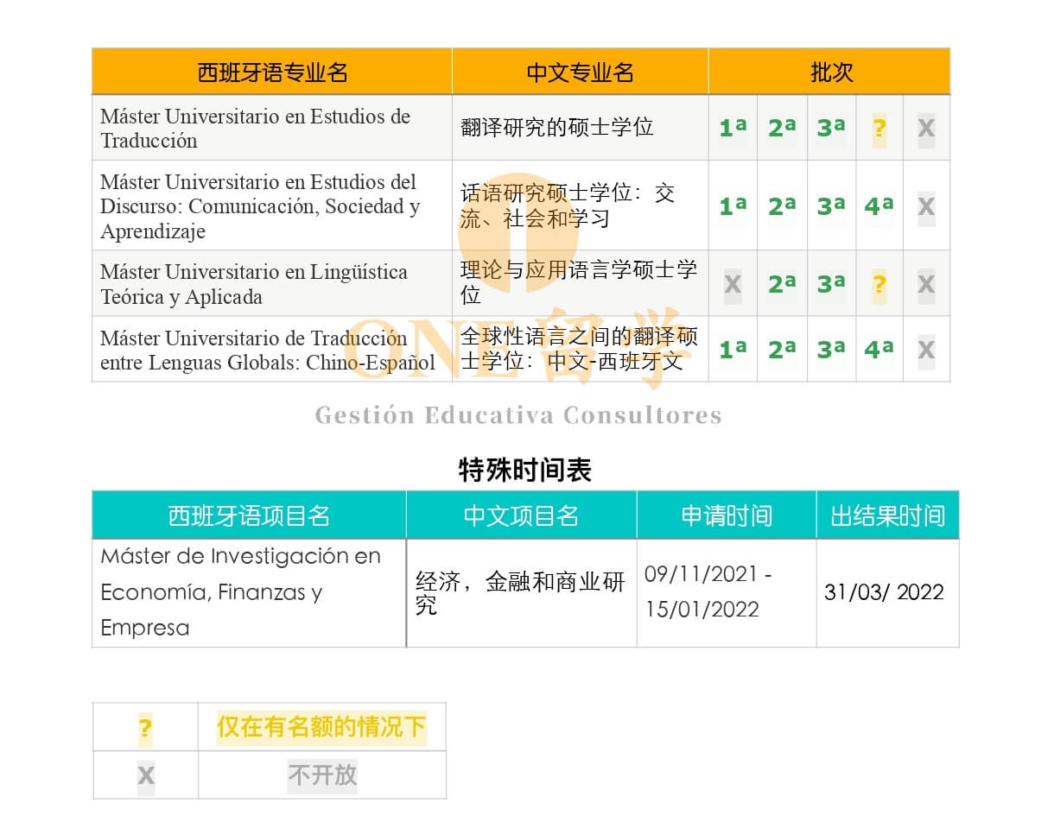The image size is (1054, 828).
Task: Select 'Estudios del Discurso' program name cell
Action: (x=272, y=206)
